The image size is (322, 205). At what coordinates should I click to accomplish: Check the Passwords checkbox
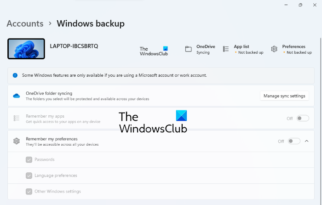pos(29,159)
